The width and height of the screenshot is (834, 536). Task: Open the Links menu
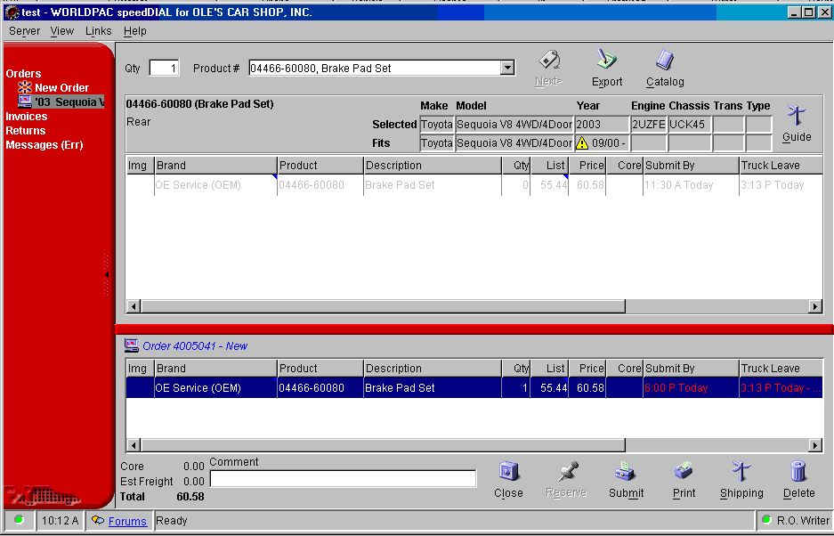tap(99, 31)
